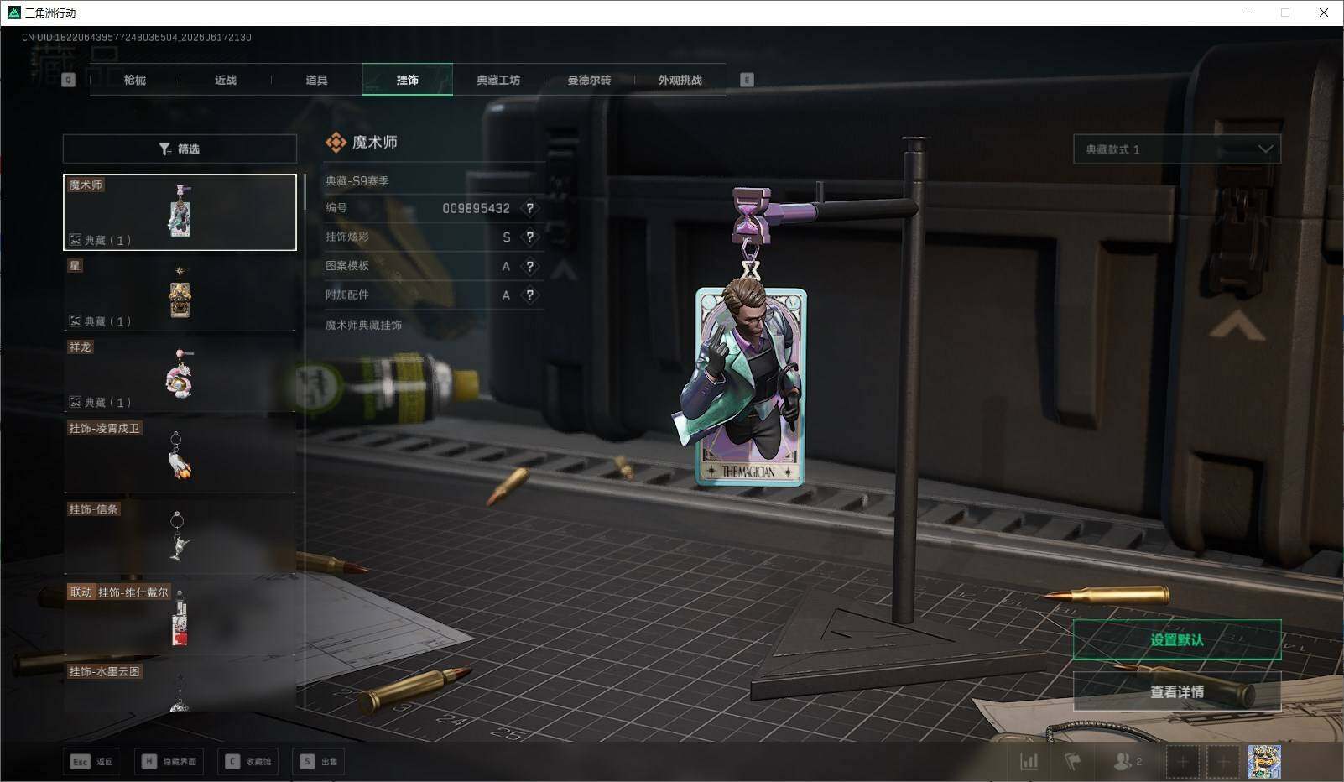The height and width of the screenshot is (782, 1344).
Task: Click the H 隐藏界面 button
Action: click(x=169, y=761)
